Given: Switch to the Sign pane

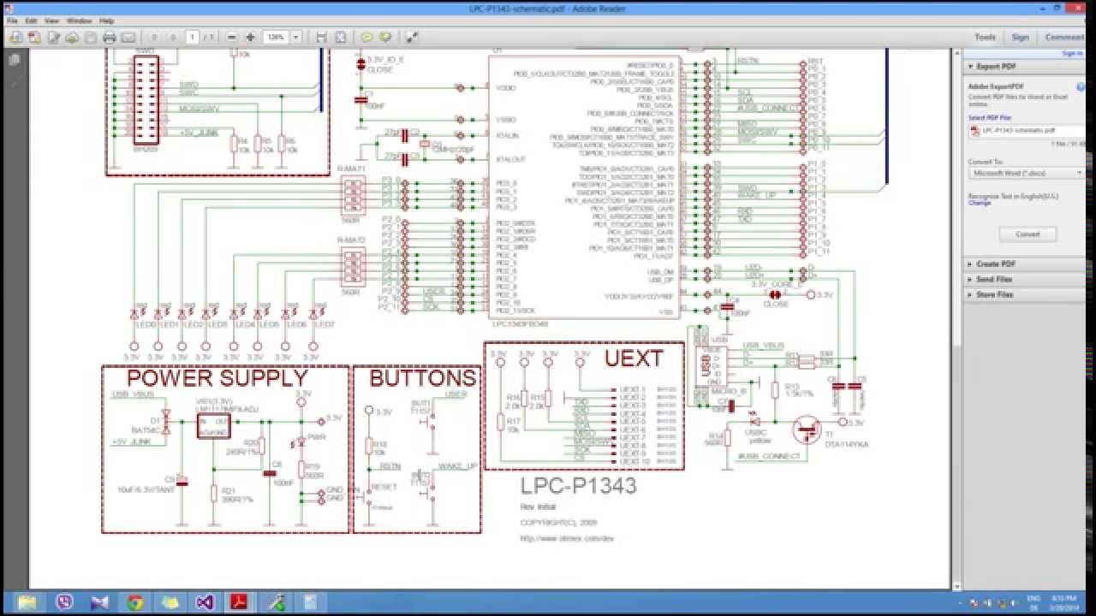Looking at the screenshot, I should coord(1020,38).
